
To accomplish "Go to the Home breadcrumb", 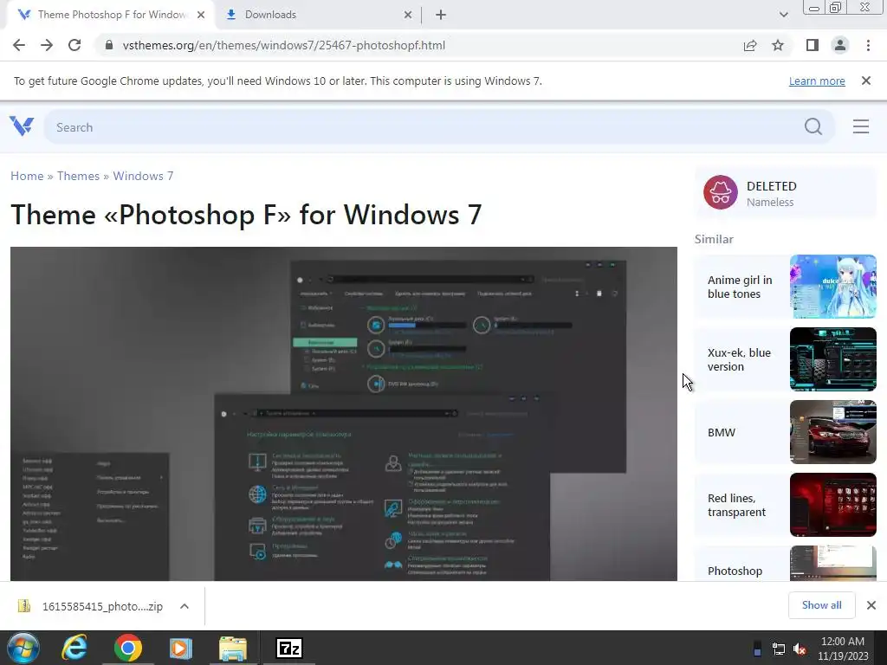I will coord(27,176).
